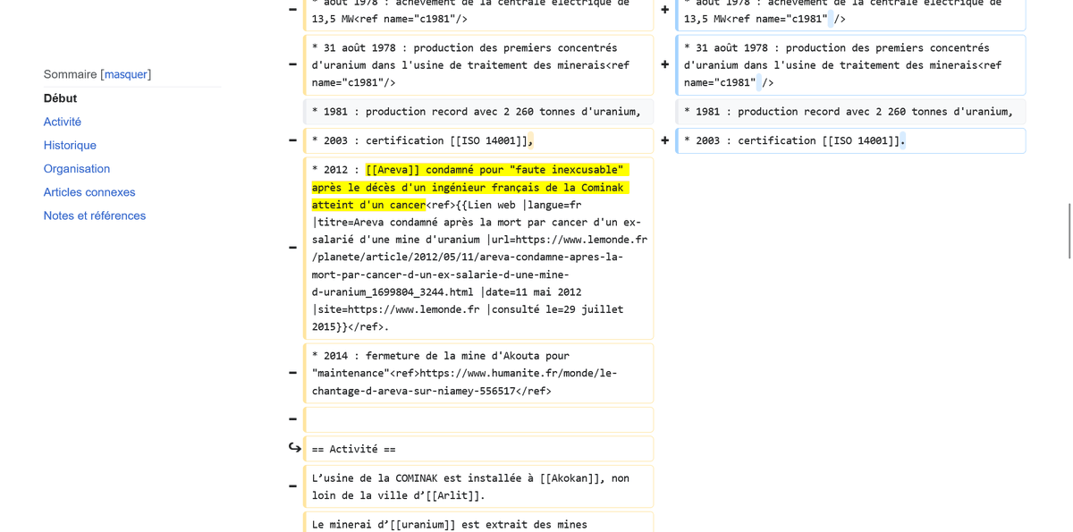Click the masquer link in Sommaire
Viewport: 1073px width, 532px height.
coord(126,74)
